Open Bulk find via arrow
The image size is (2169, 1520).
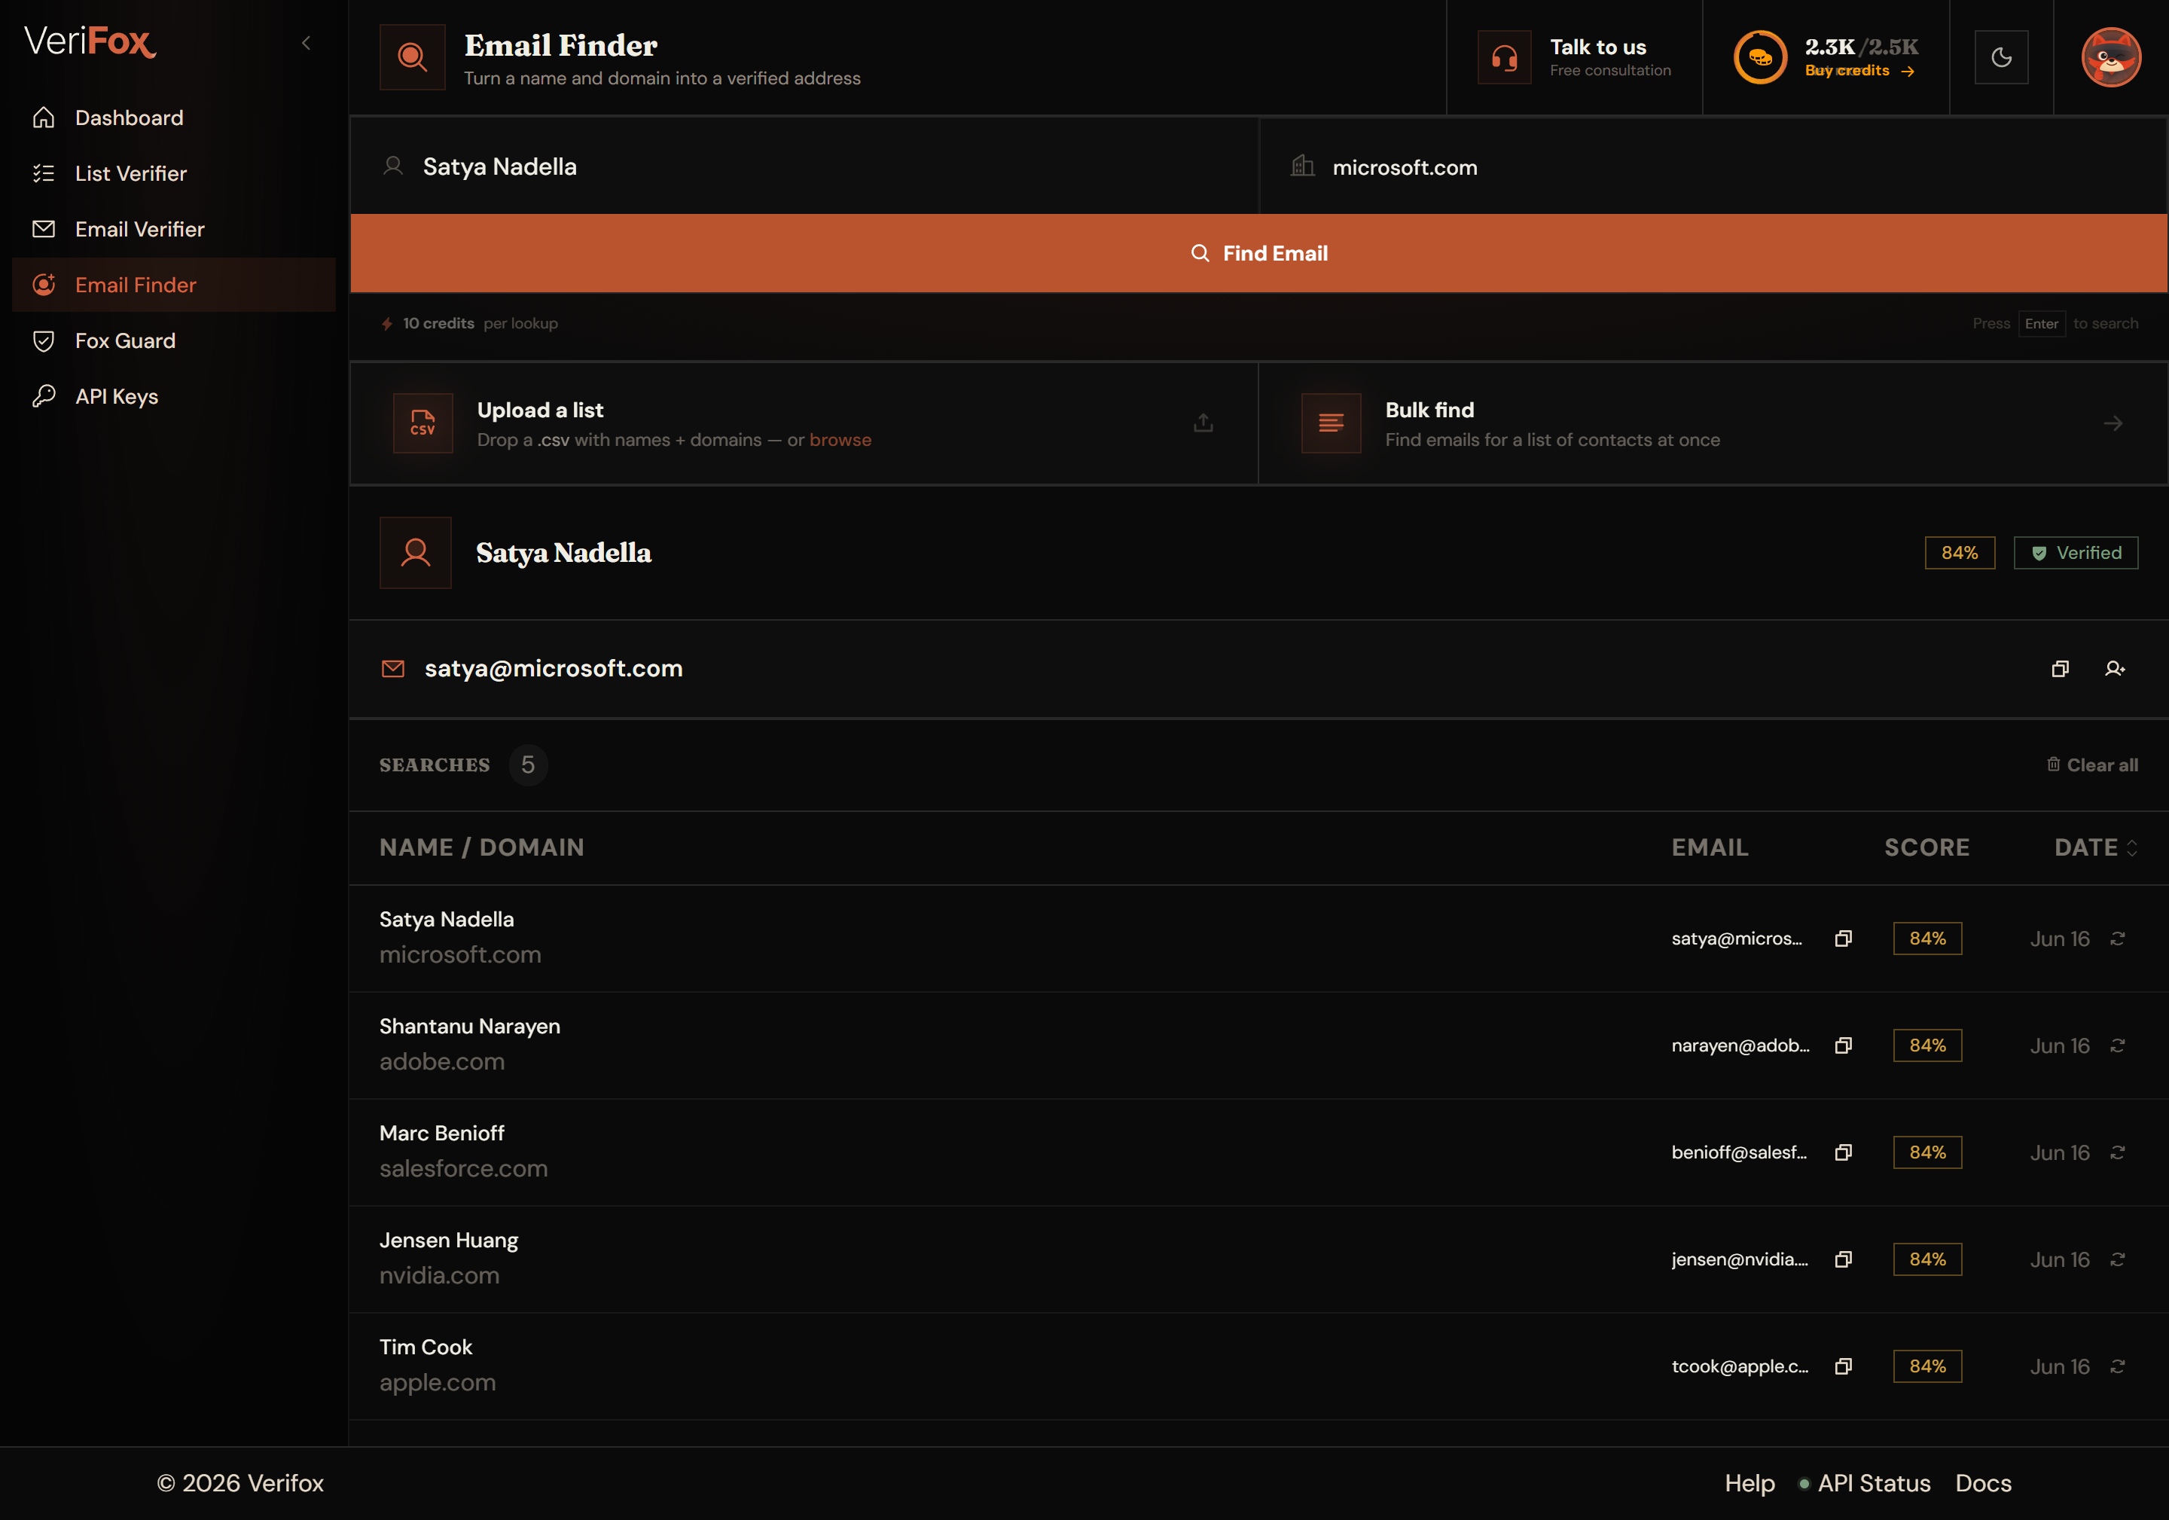point(2113,423)
